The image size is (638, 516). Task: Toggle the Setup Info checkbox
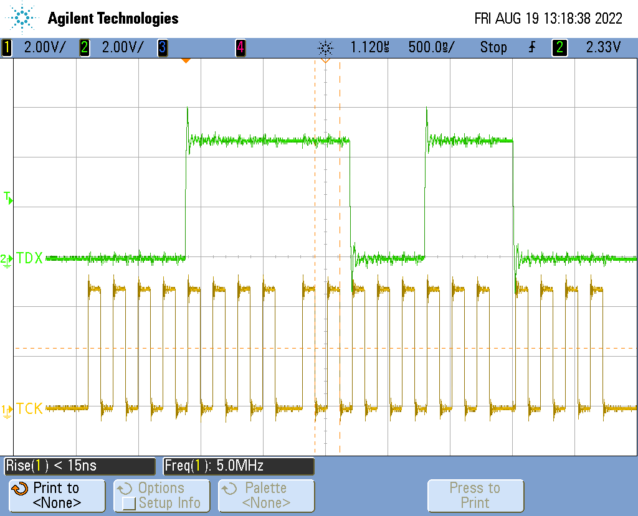[x=129, y=503]
